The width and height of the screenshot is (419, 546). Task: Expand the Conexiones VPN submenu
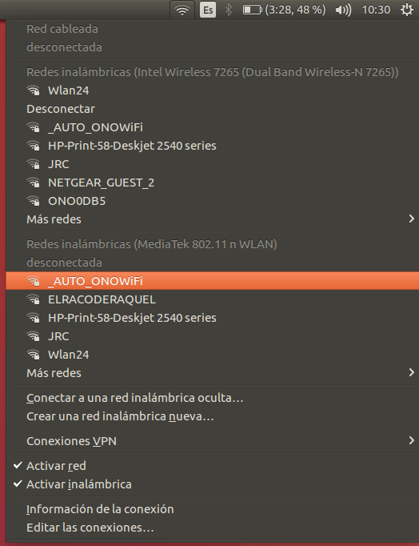coord(212,441)
